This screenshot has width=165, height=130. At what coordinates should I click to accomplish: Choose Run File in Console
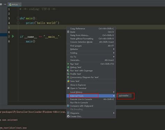[91, 103]
